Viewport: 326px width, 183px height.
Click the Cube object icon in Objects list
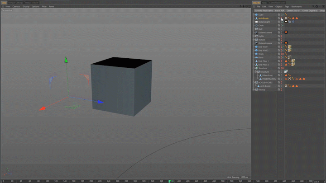(256, 14)
